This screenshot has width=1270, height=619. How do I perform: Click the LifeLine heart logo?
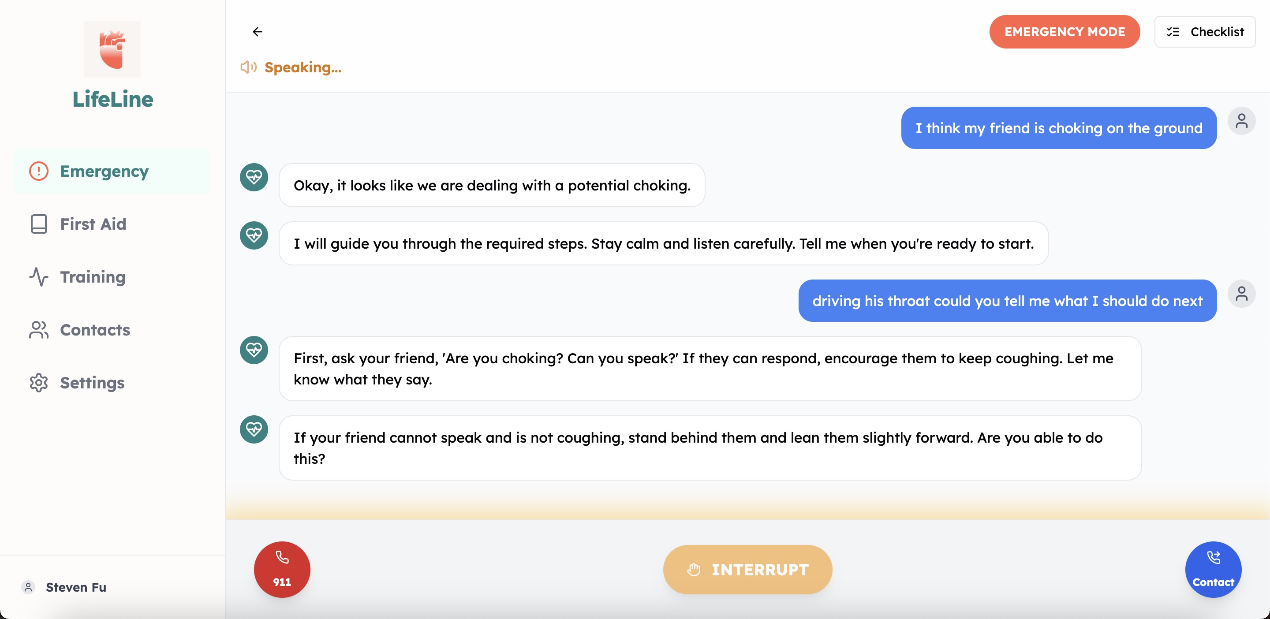point(112,49)
